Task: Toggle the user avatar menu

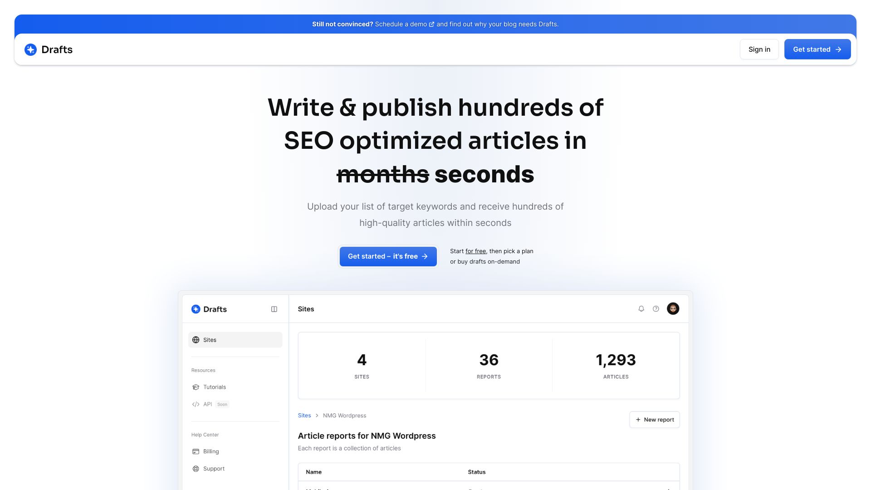Action: pos(673,308)
